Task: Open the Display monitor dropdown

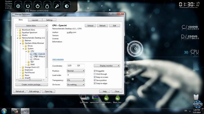Action: pos(107,66)
